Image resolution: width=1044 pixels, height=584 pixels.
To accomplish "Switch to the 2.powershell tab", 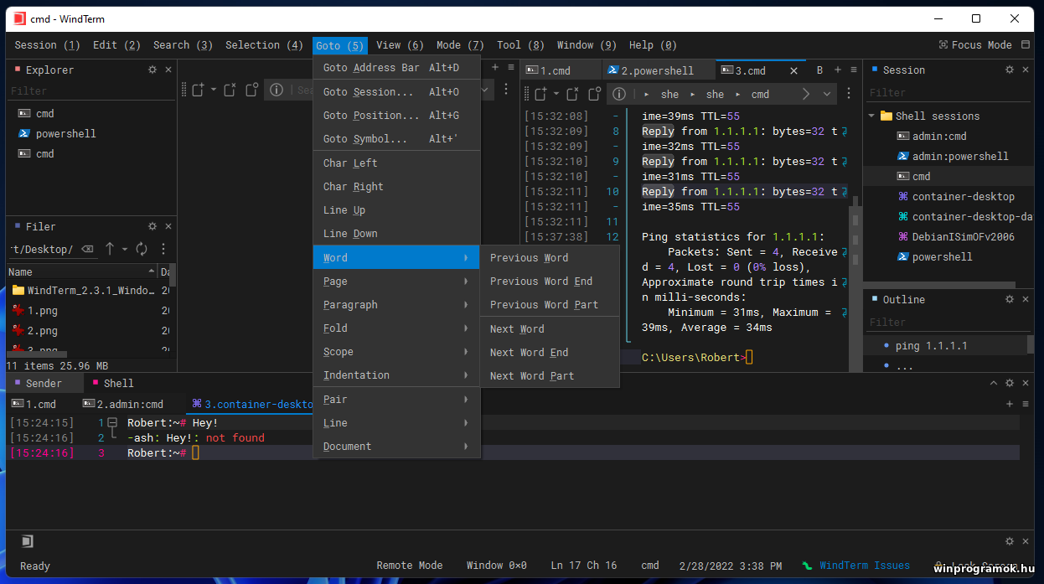I will pyautogui.click(x=657, y=71).
